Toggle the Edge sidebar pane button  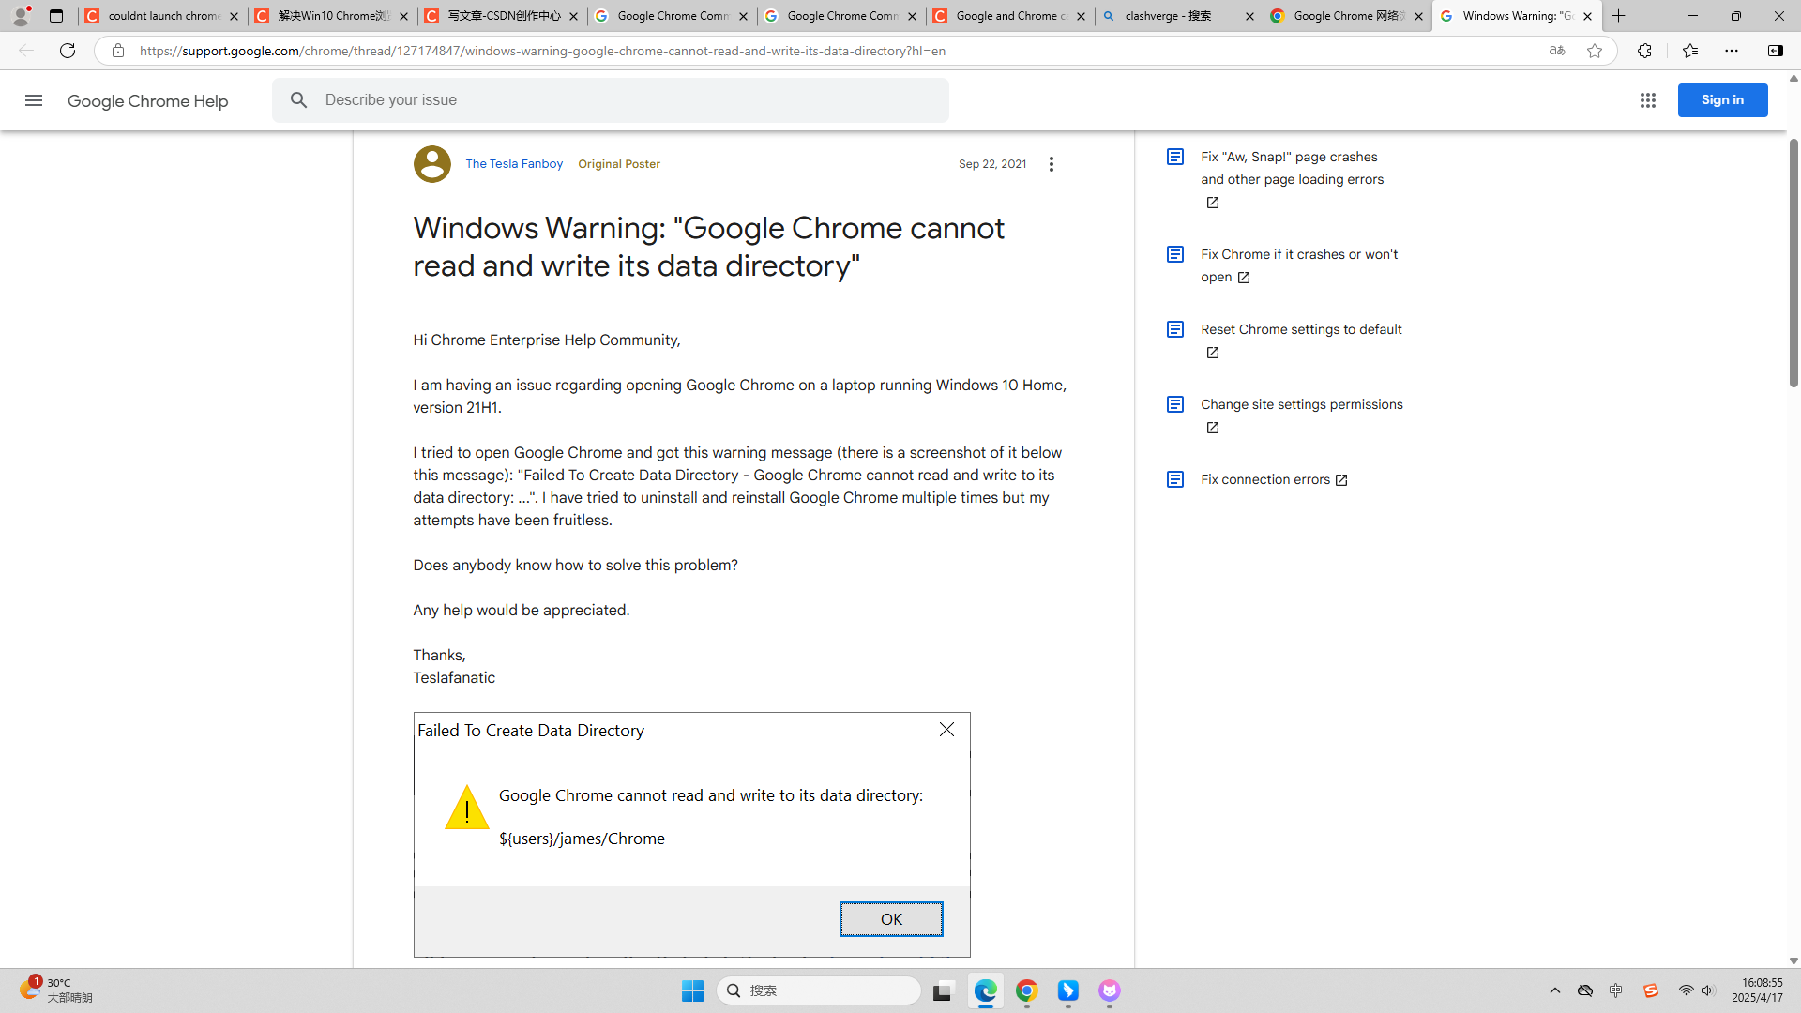click(1775, 51)
